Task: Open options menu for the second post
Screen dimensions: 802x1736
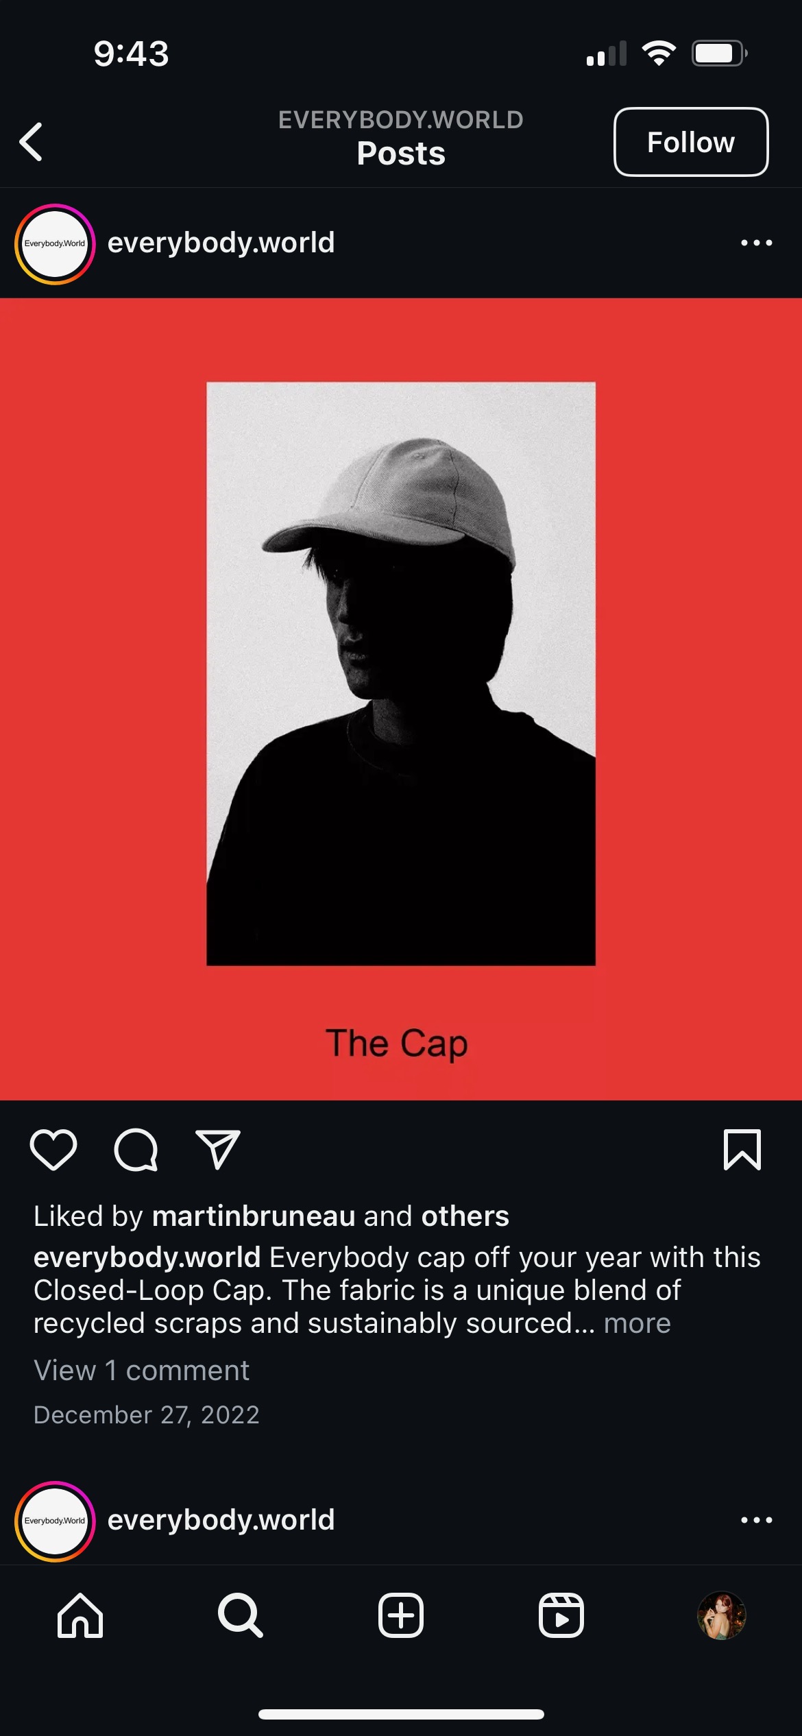Action: point(757,1520)
